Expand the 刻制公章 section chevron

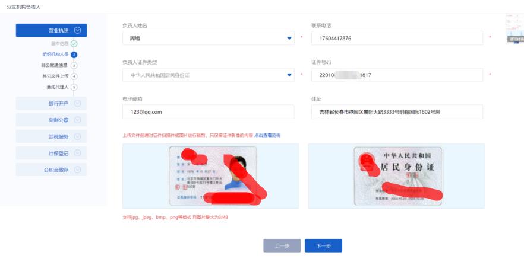coord(77,120)
